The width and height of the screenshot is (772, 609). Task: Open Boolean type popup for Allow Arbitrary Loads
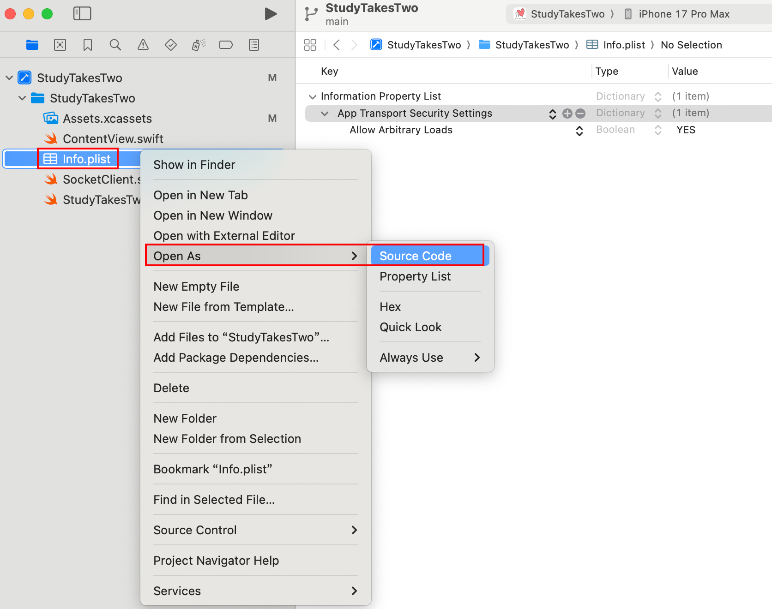pyautogui.click(x=658, y=131)
